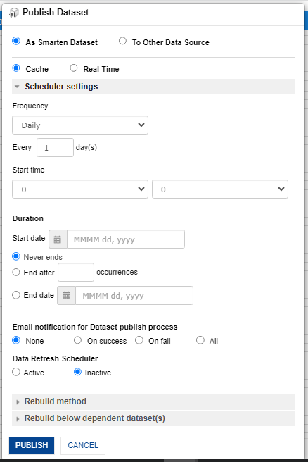
Task: Enable On success email notification
Action: pos(77,340)
